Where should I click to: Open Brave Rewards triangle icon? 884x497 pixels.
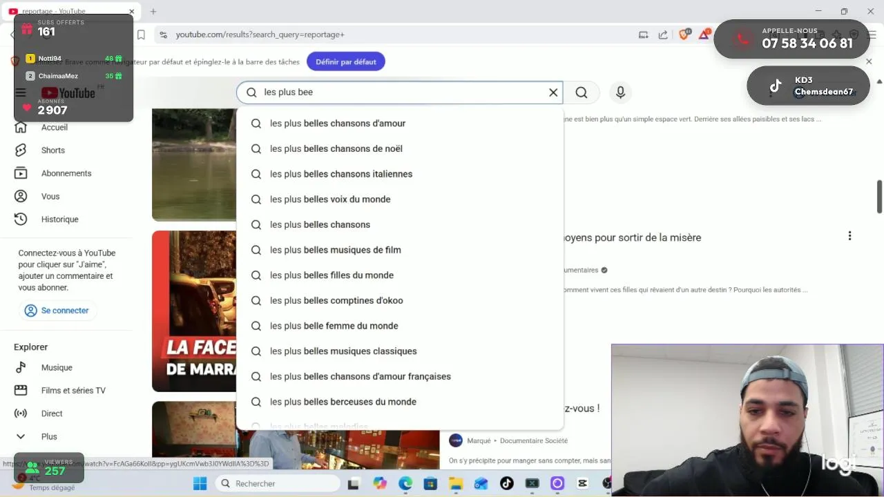pos(705,34)
